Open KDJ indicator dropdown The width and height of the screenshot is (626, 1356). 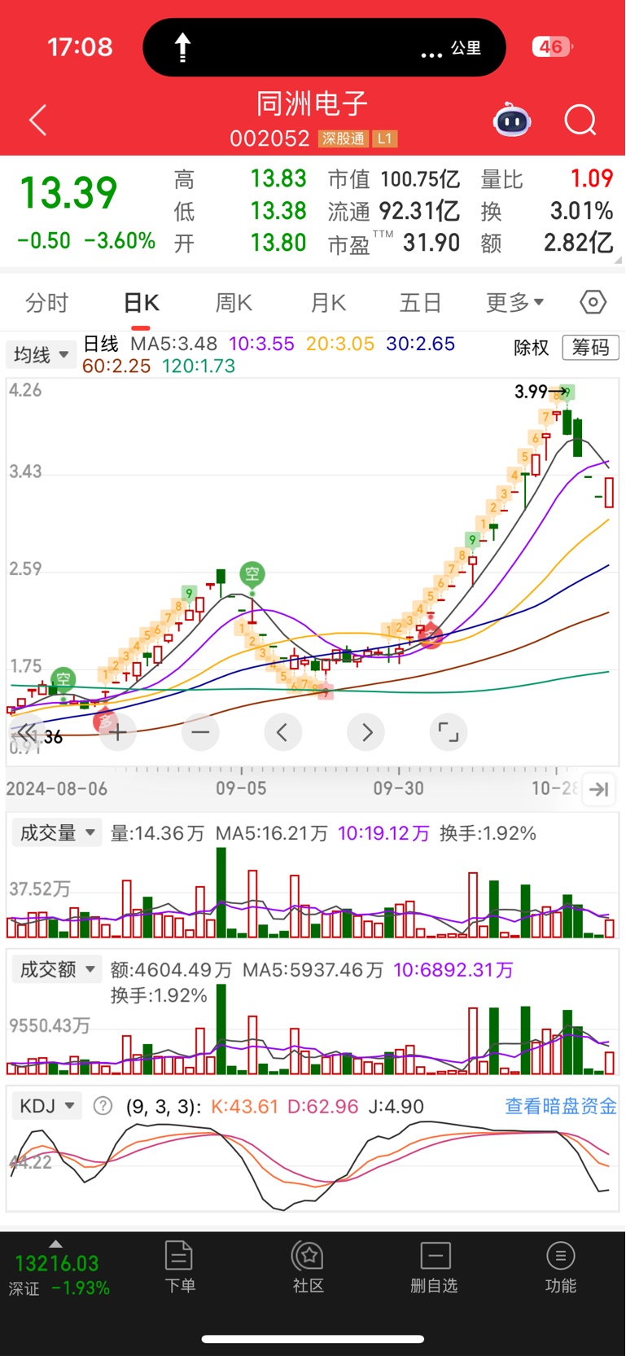pyautogui.click(x=47, y=1106)
